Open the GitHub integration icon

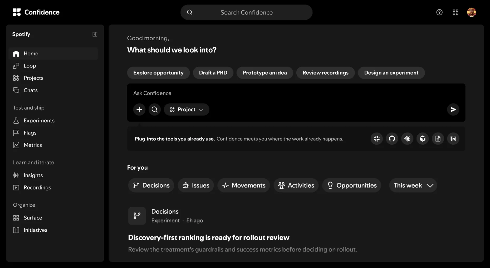pyautogui.click(x=392, y=139)
